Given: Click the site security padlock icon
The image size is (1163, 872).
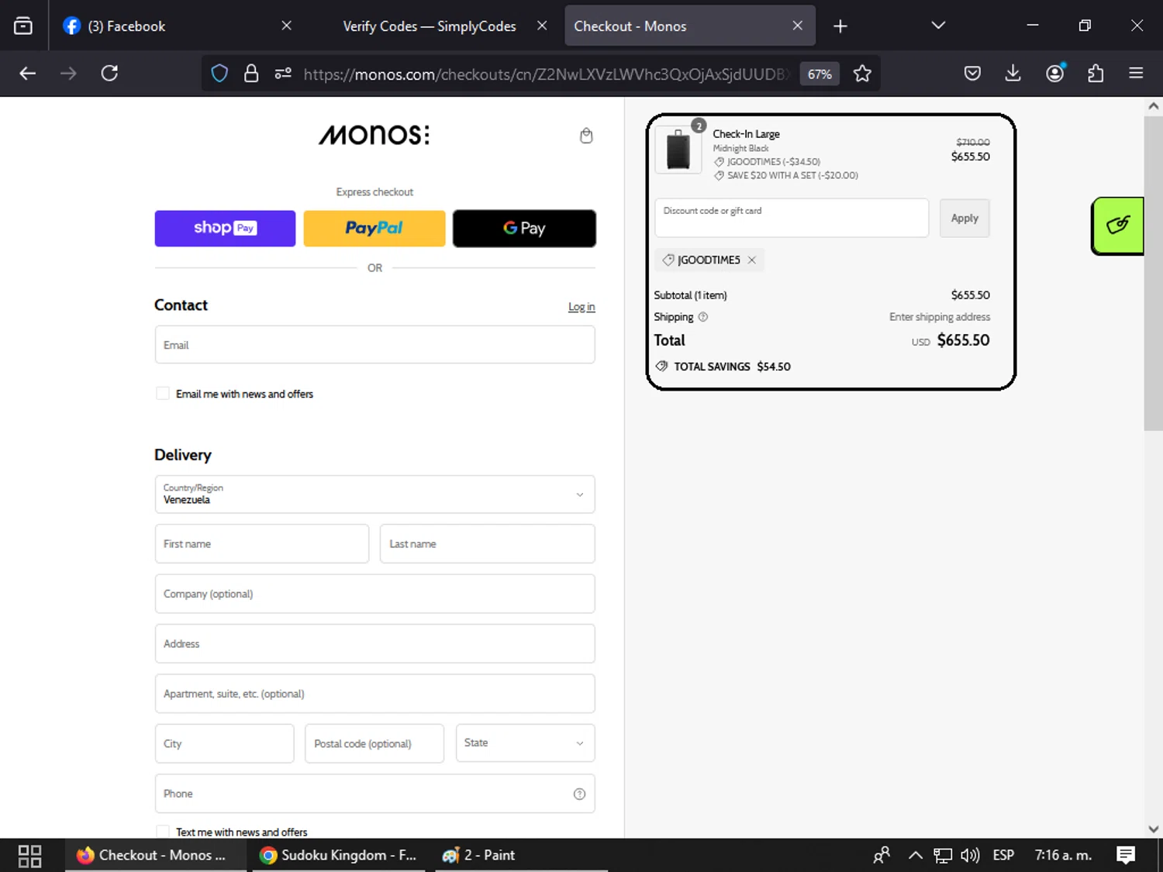Looking at the screenshot, I should click(251, 74).
